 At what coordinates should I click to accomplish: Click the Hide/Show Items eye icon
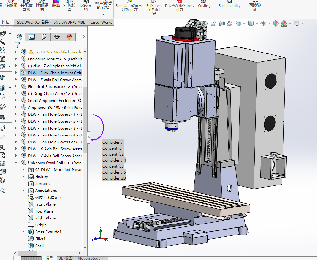(x=263, y=24)
